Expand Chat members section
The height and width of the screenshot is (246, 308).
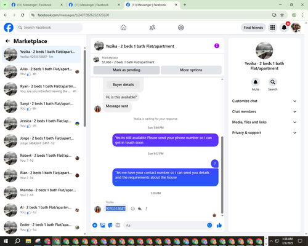point(264,111)
